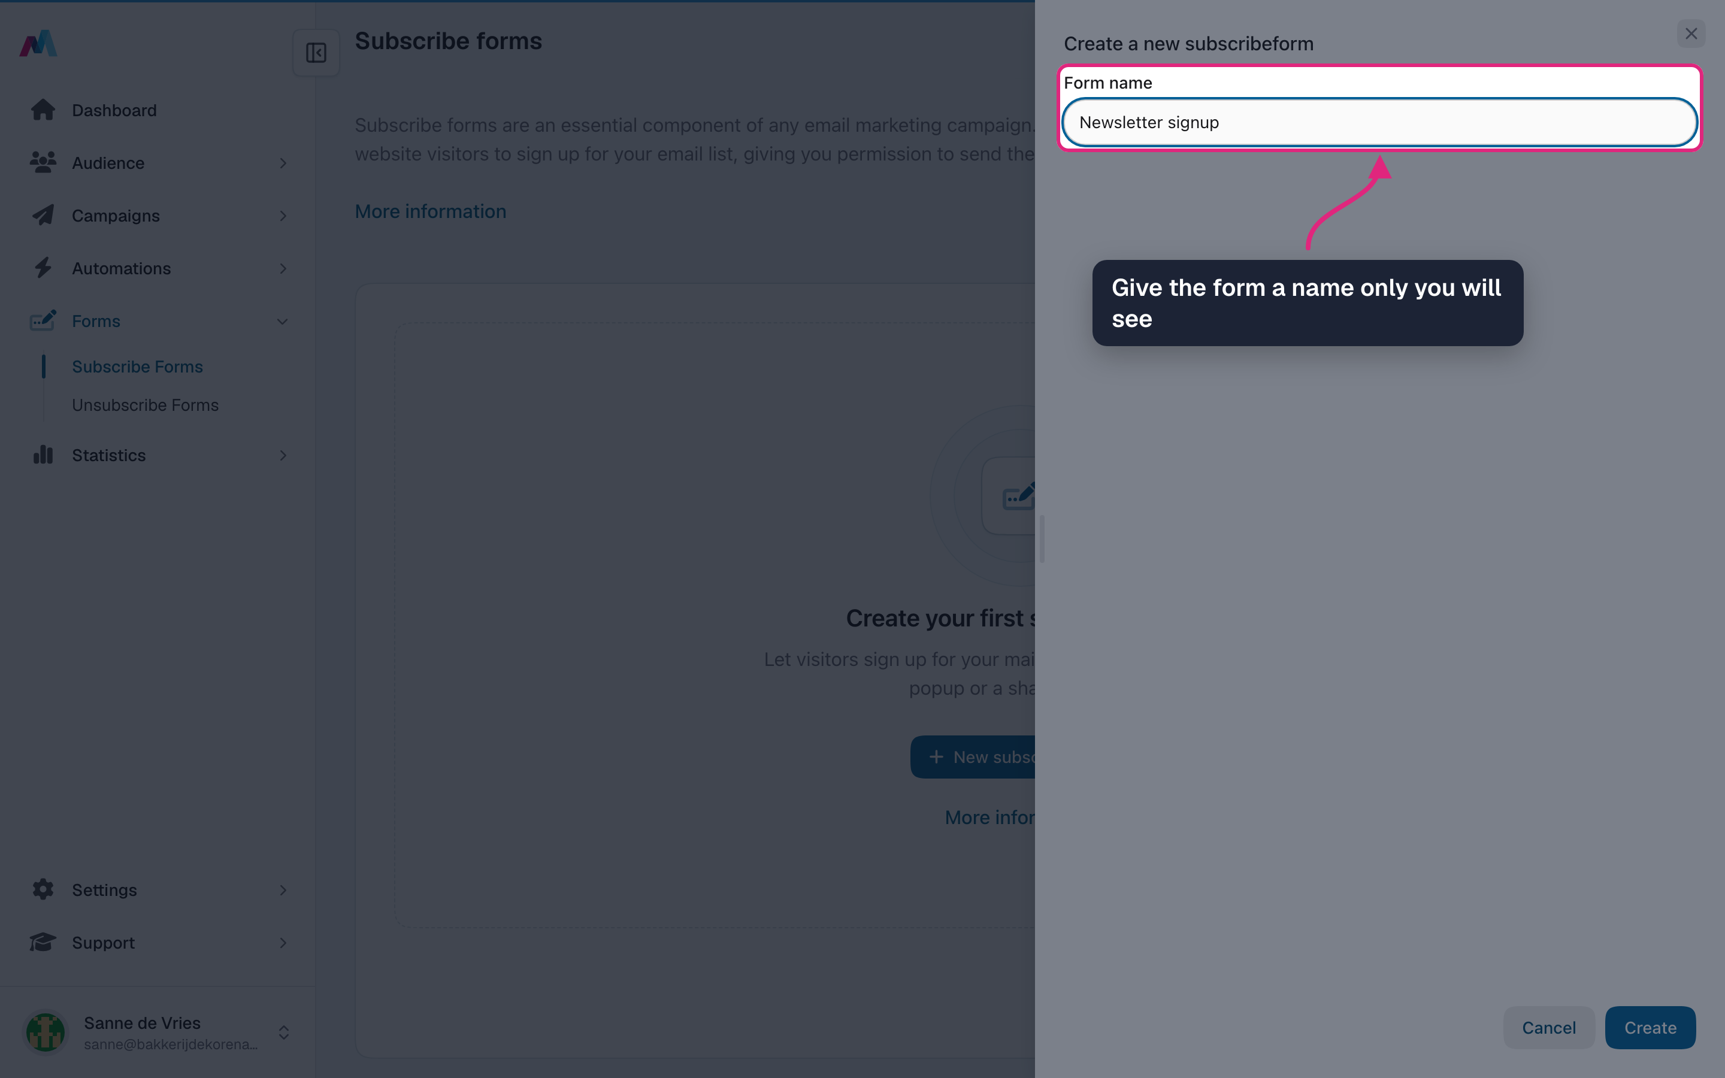This screenshot has width=1725, height=1078.
Task: Click the Statistics bar chart icon
Action: 43,455
